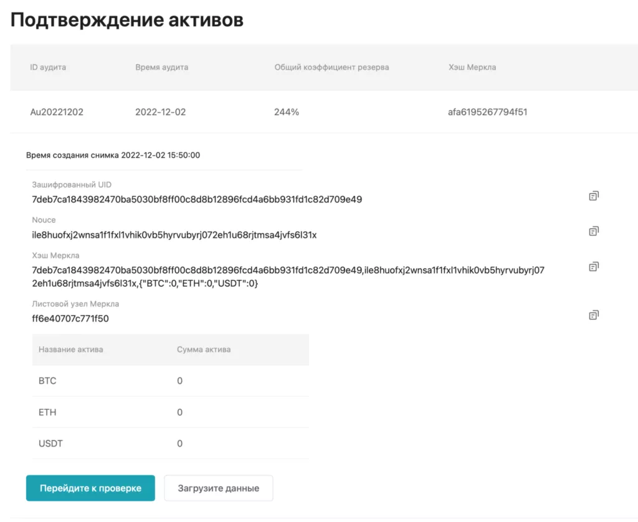This screenshot has height=522, width=638.
Task: Select the ETH row in the asset table
Action: click(x=48, y=412)
